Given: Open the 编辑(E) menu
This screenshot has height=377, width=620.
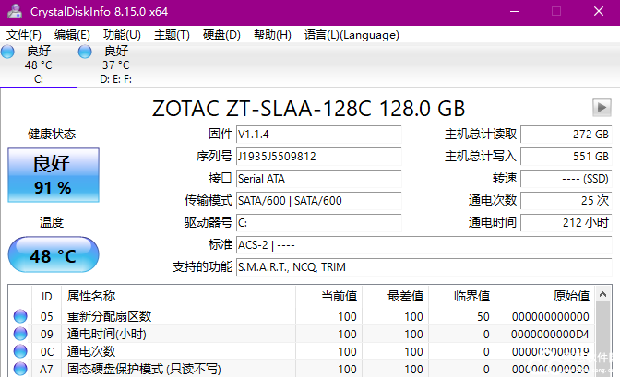Looking at the screenshot, I should pos(72,35).
